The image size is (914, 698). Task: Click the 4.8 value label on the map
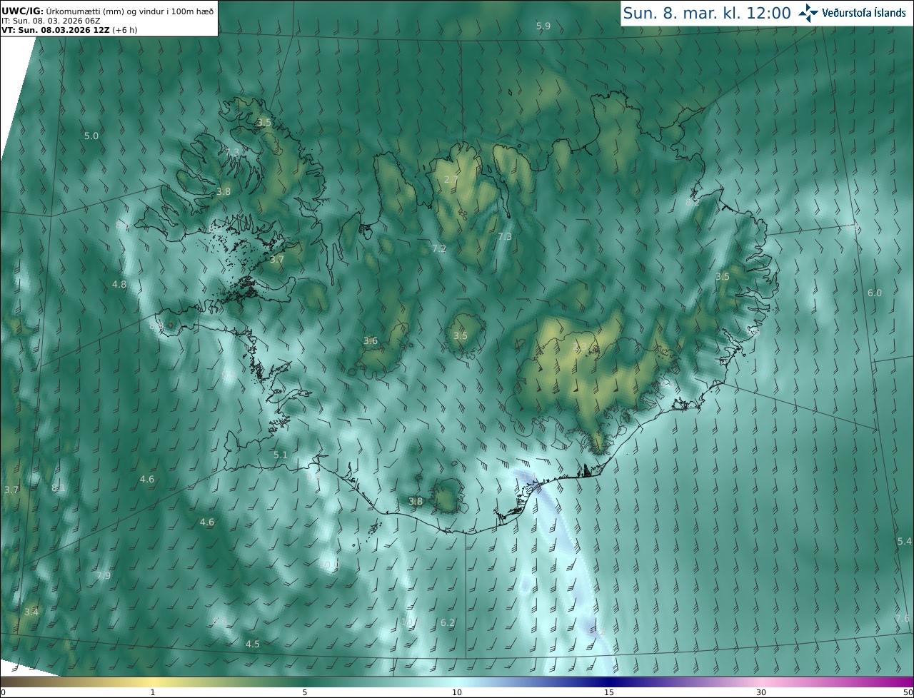pyautogui.click(x=119, y=284)
